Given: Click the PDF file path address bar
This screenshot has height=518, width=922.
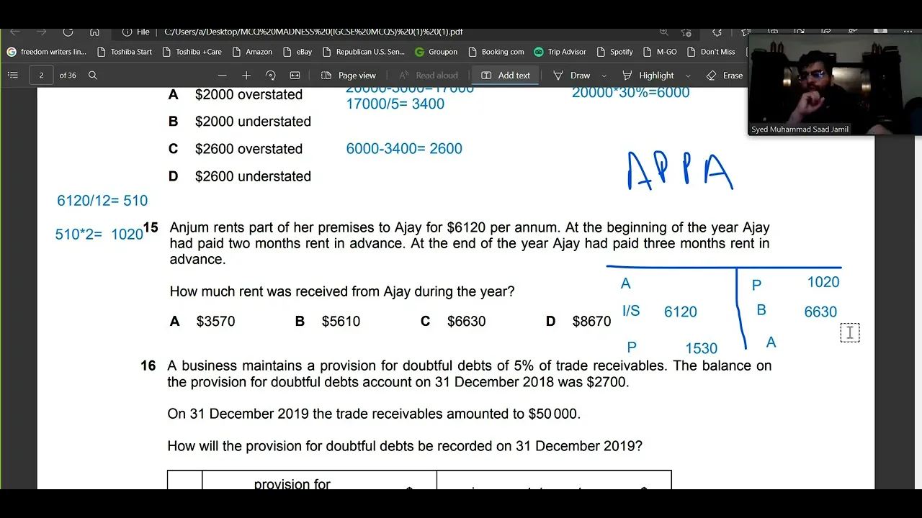Looking at the screenshot, I should pos(313,32).
